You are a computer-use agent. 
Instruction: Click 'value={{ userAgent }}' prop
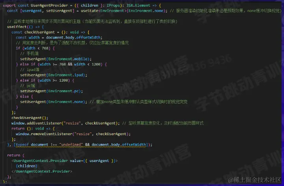coord(94,161)
